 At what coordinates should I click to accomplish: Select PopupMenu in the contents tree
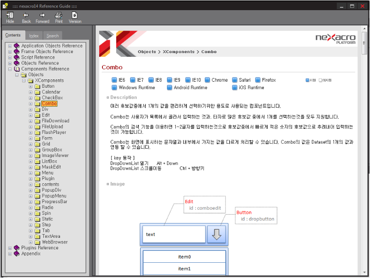tap(54, 196)
